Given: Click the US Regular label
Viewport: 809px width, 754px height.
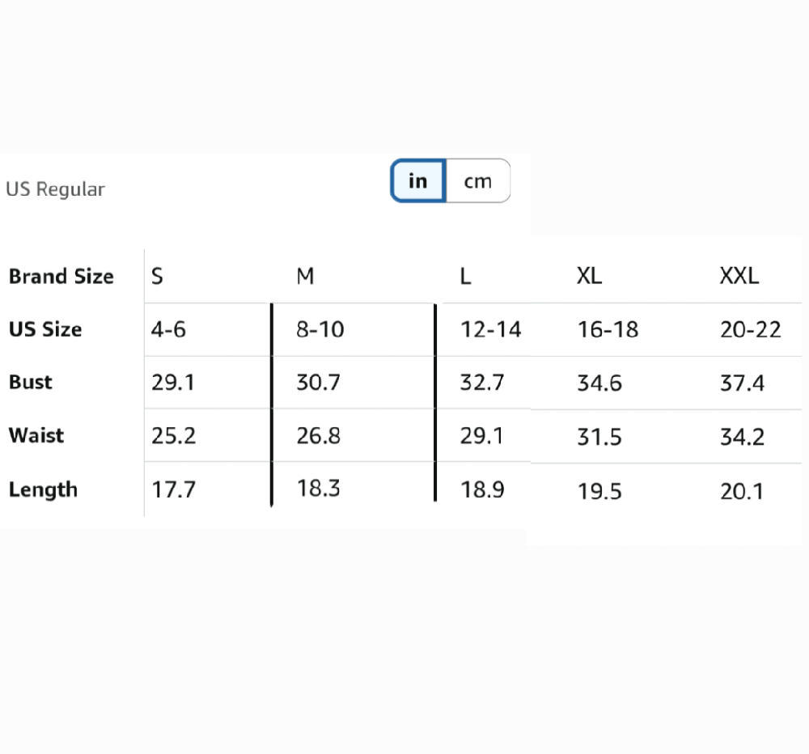Looking at the screenshot, I should coord(55,189).
